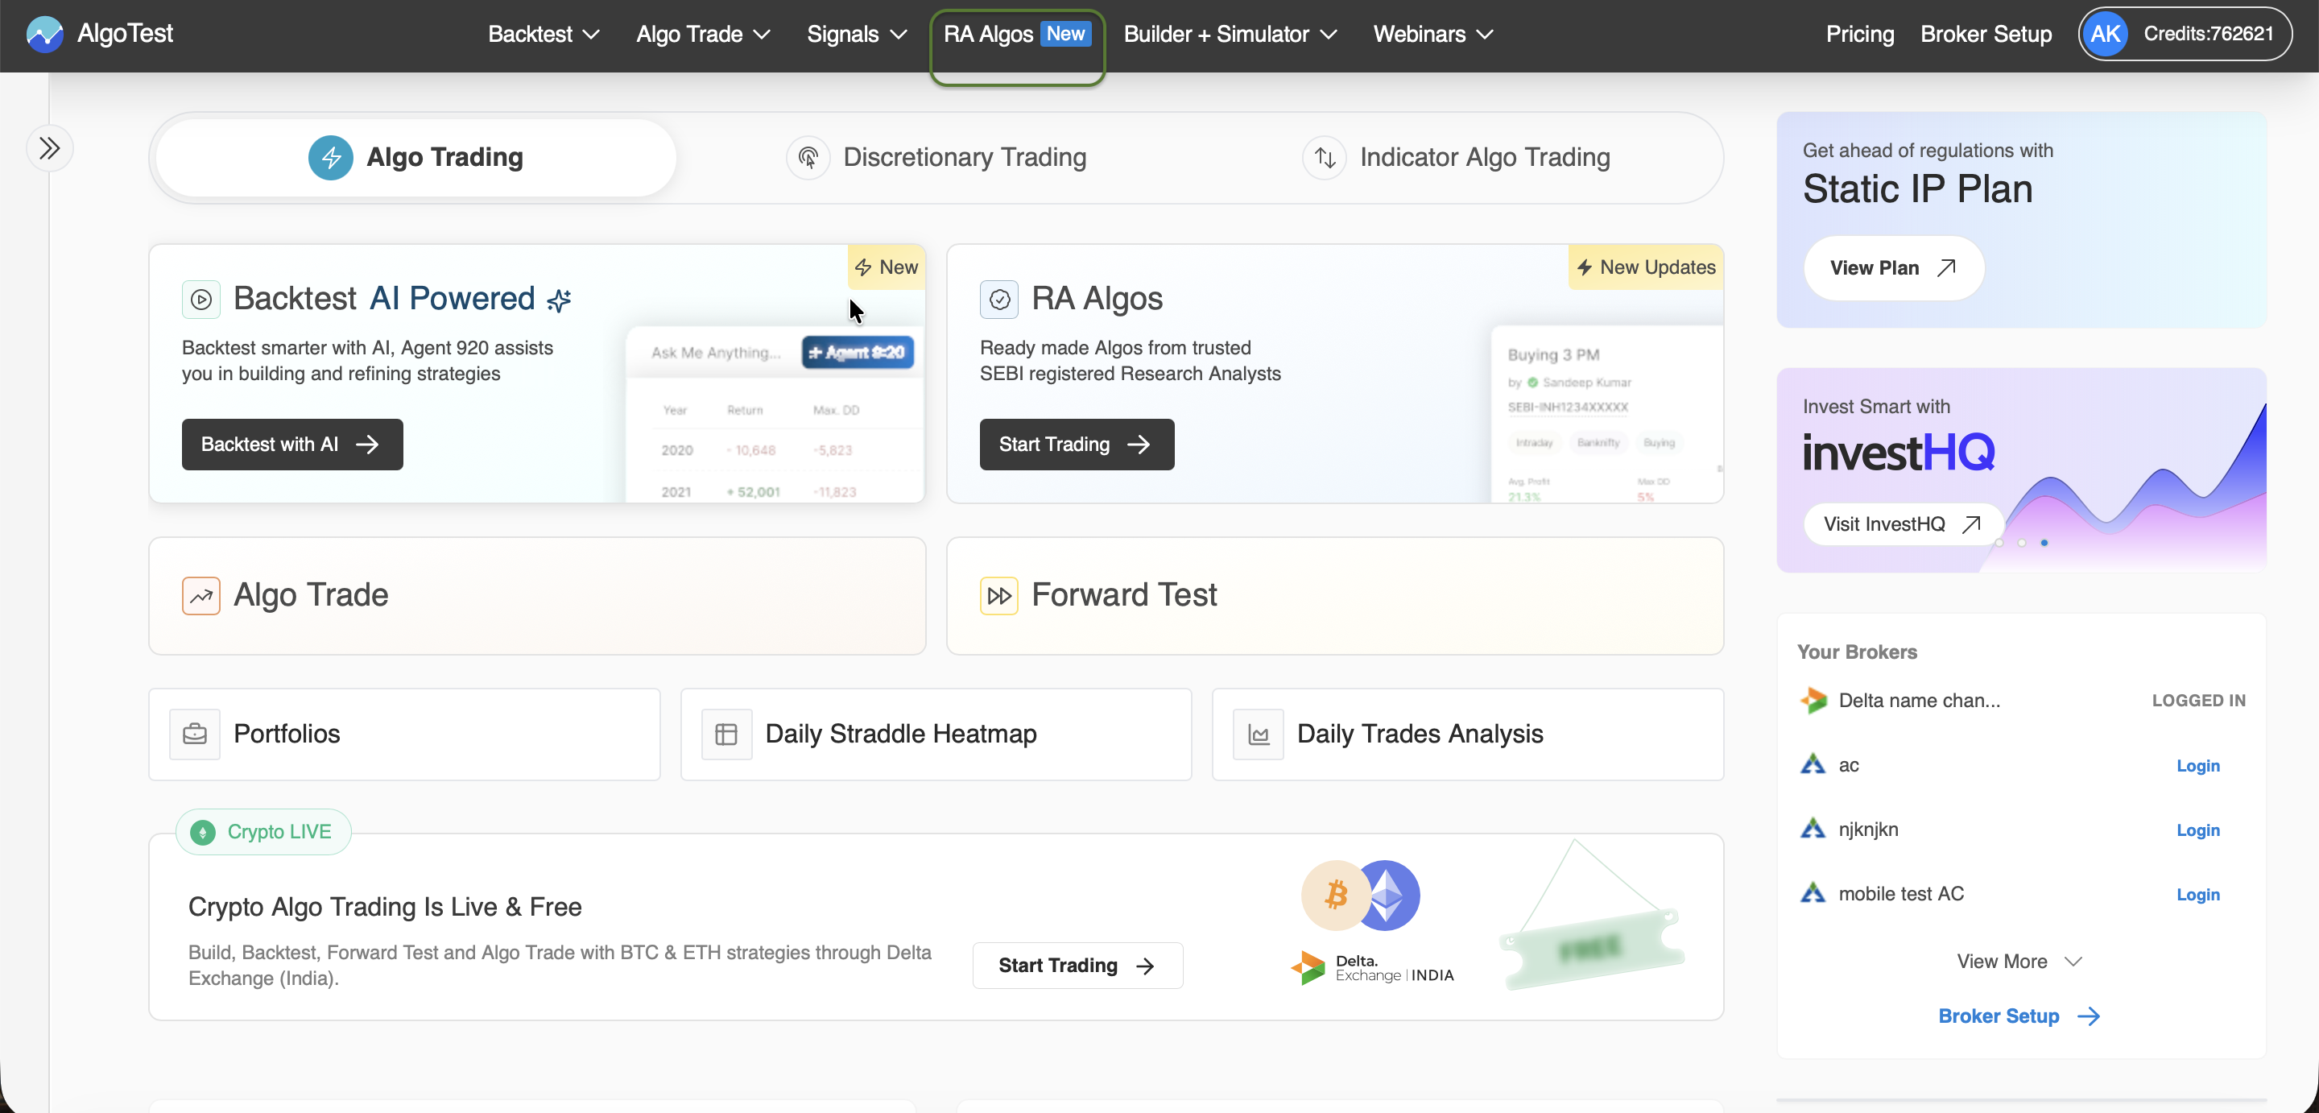Expand the Signals navigation dropdown
Viewport: 2319px width, 1113px height.
(x=856, y=34)
